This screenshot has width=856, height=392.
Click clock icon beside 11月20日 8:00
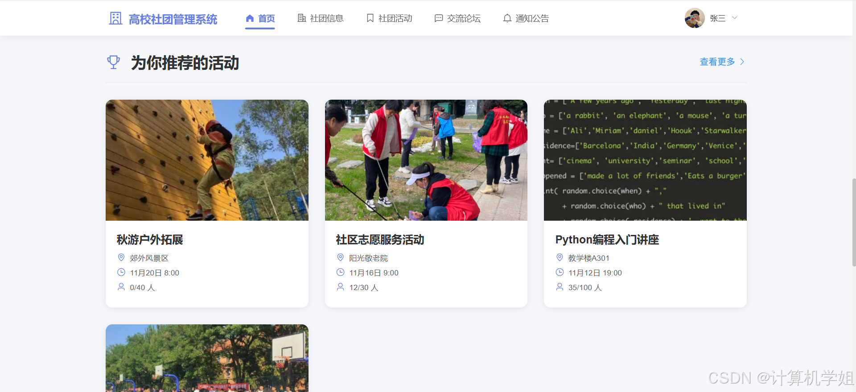[x=121, y=272]
